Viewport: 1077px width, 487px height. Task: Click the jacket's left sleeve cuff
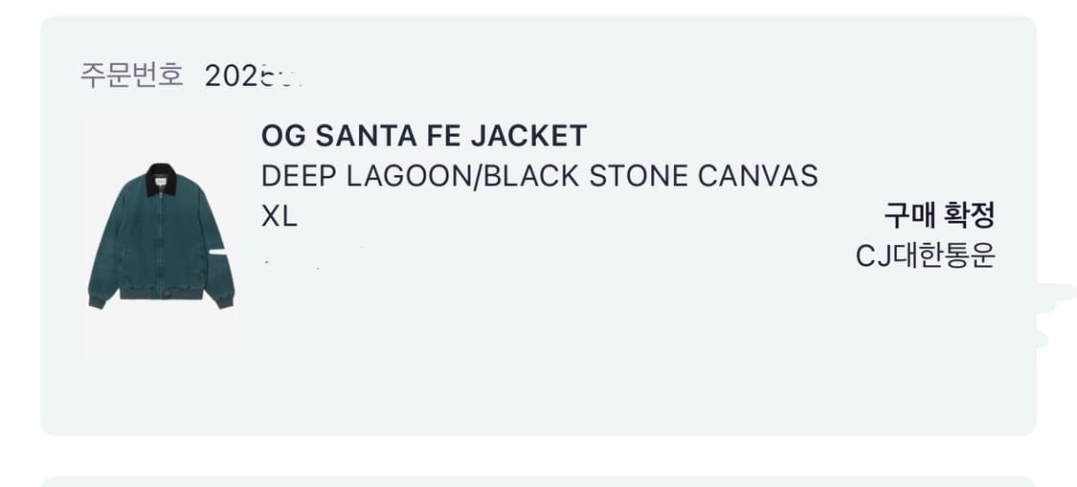[x=96, y=302]
